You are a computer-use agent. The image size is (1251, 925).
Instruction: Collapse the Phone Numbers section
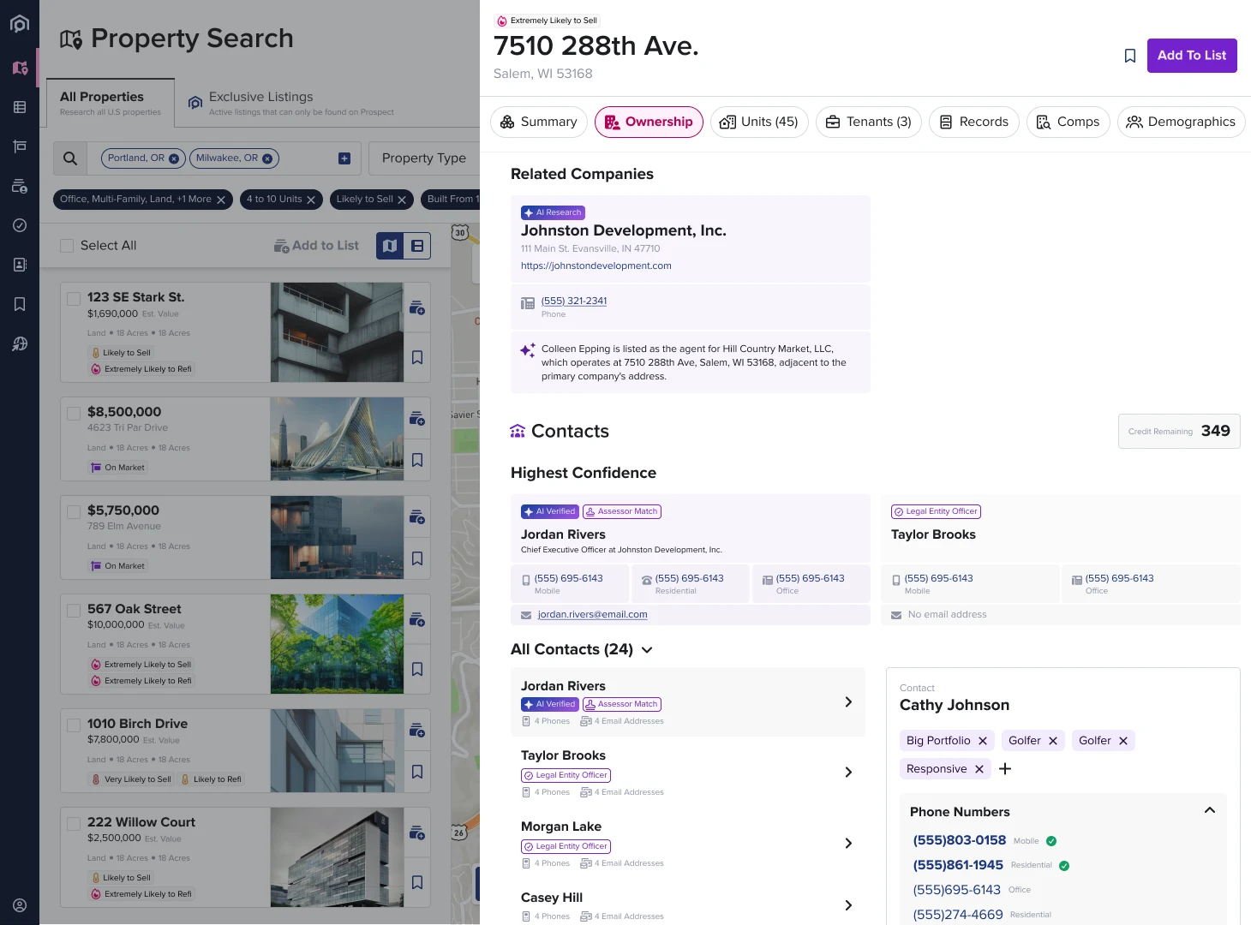pyautogui.click(x=1210, y=810)
